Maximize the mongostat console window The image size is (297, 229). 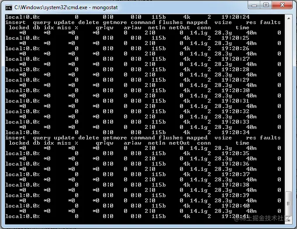click(266, 5)
